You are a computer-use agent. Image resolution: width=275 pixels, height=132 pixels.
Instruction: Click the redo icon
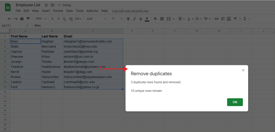click(x=16, y=19)
